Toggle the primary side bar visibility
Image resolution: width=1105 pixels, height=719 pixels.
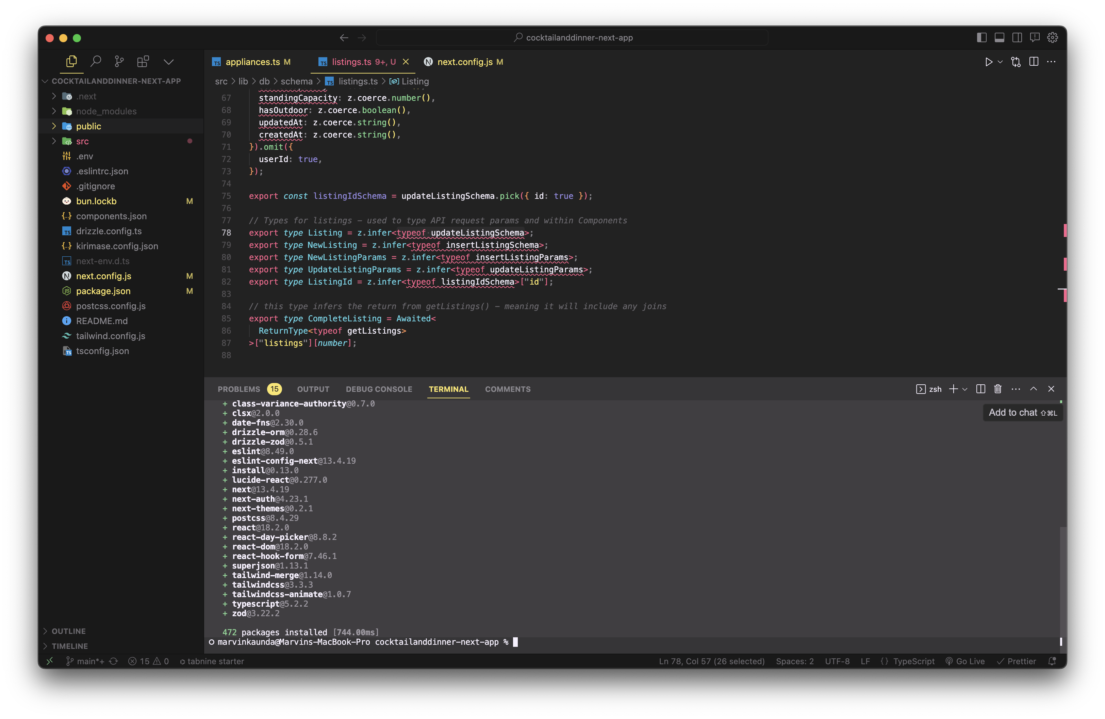point(982,38)
